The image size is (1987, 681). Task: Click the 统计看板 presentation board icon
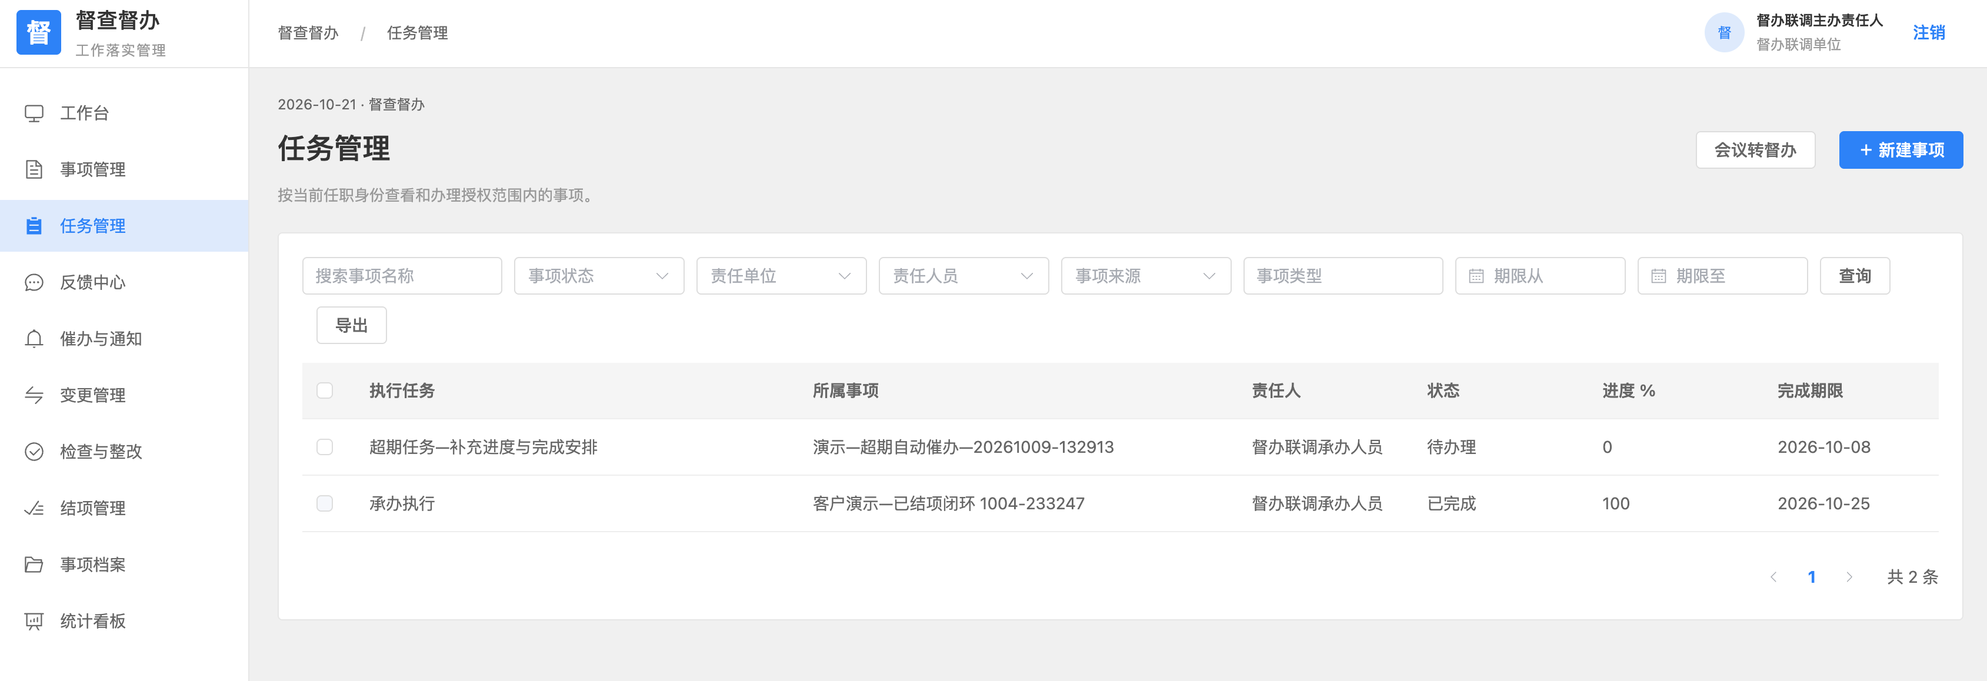tap(34, 621)
